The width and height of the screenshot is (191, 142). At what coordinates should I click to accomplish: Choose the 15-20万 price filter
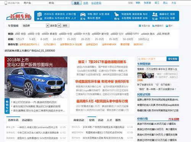pyautogui.click(x=71, y=39)
